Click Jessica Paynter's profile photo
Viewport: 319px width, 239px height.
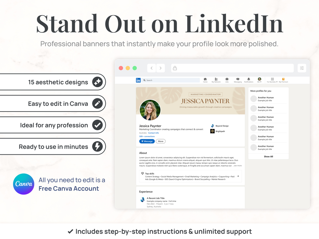click(150, 110)
